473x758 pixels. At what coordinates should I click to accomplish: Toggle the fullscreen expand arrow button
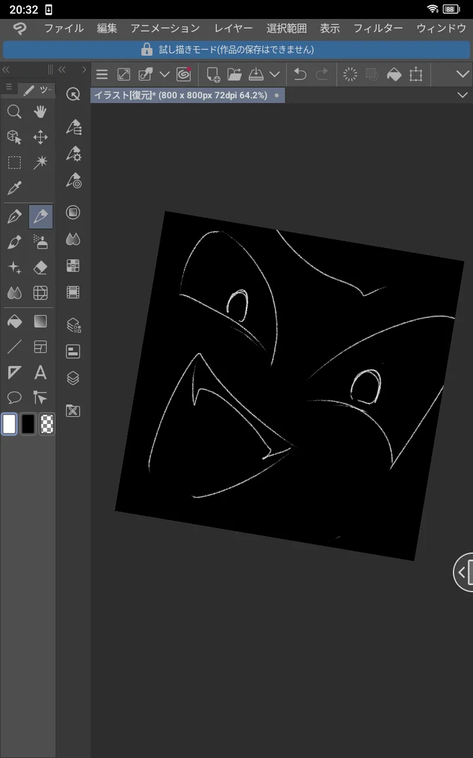[x=124, y=75]
